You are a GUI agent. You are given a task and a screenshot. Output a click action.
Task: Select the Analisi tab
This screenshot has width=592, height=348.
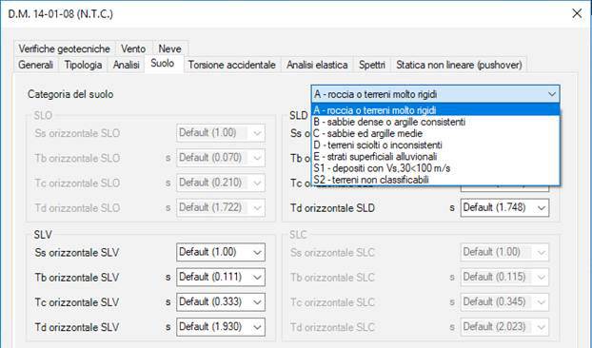pyautogui.click(x=126, y=65)
